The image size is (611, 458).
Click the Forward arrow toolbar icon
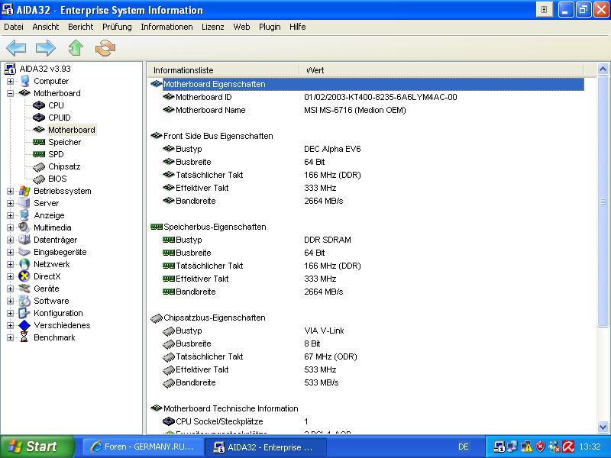coord(46,48)
